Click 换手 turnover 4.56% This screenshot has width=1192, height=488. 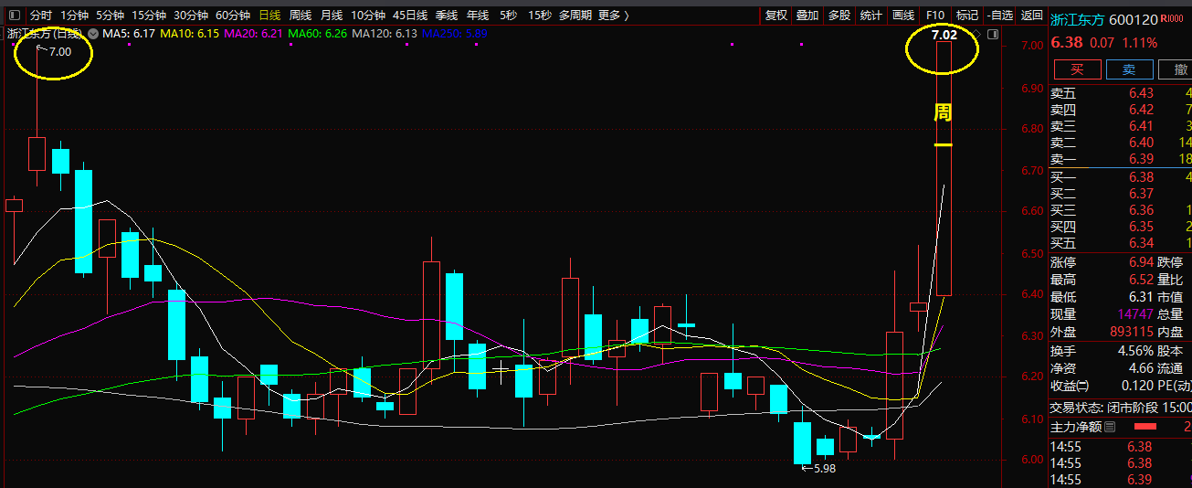coord(1135,351)
